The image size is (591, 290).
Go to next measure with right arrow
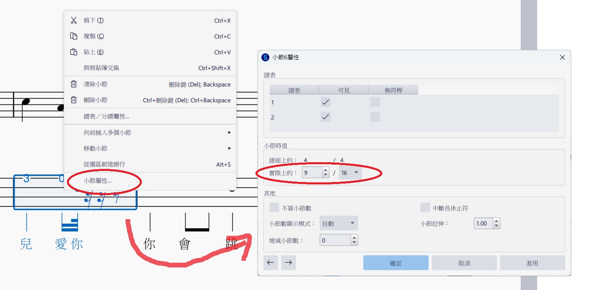288,263
